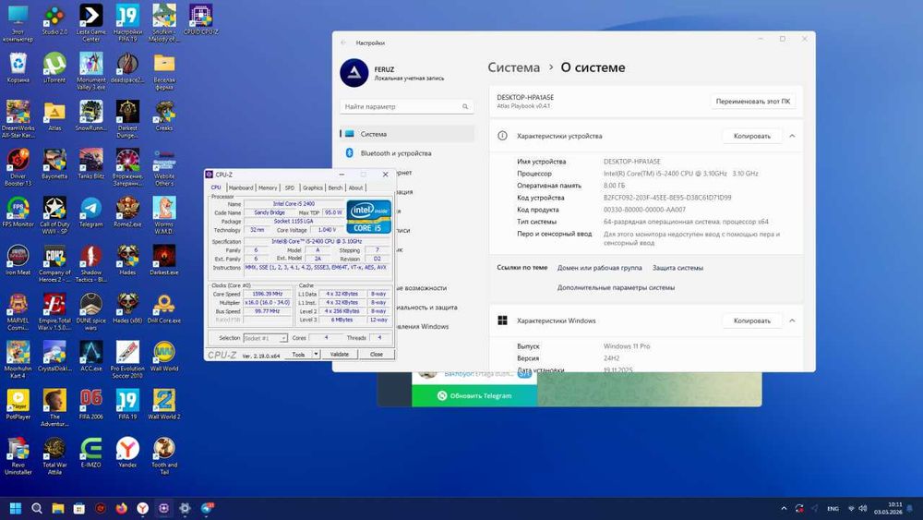This screenshot has width=923, height=520.
Task: Select the Lesta Game Center shortcut
Action: coord(90,23)
